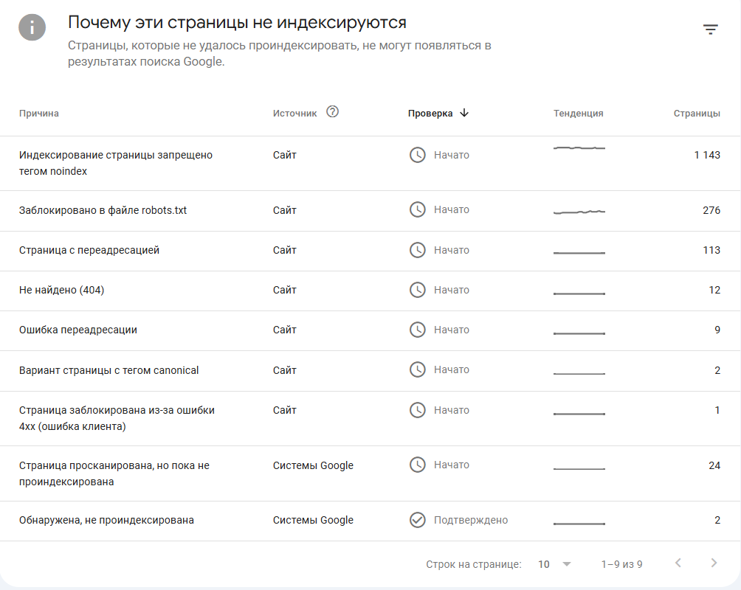Open row Не найдено (404)
The image size is (741, 590).
370,291
